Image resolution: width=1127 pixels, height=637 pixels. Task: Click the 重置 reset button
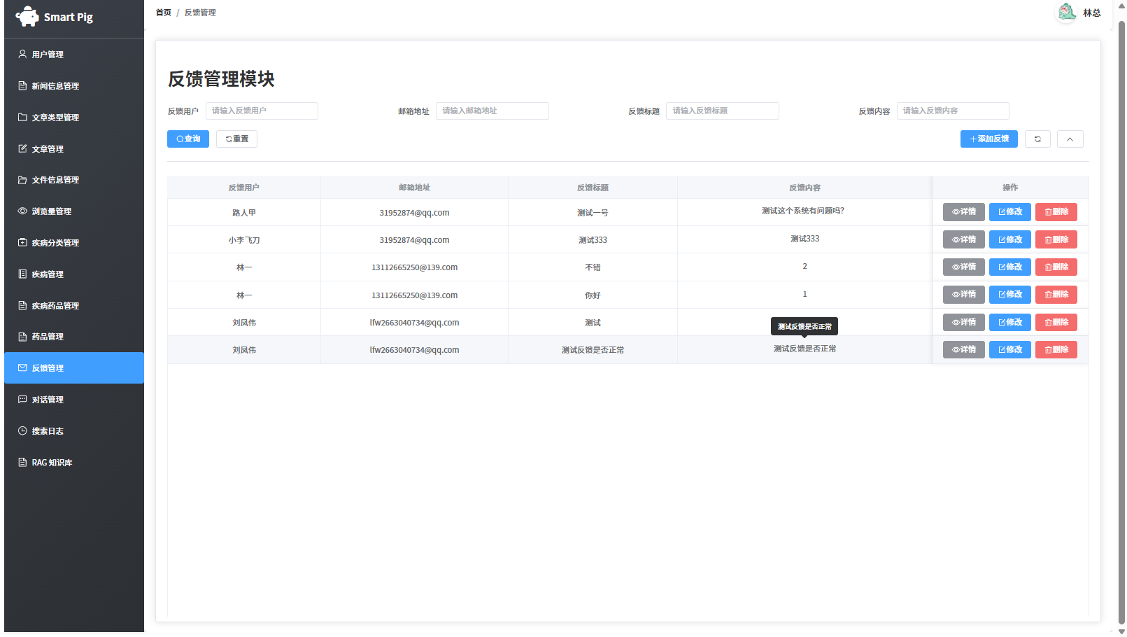(236, 139)
